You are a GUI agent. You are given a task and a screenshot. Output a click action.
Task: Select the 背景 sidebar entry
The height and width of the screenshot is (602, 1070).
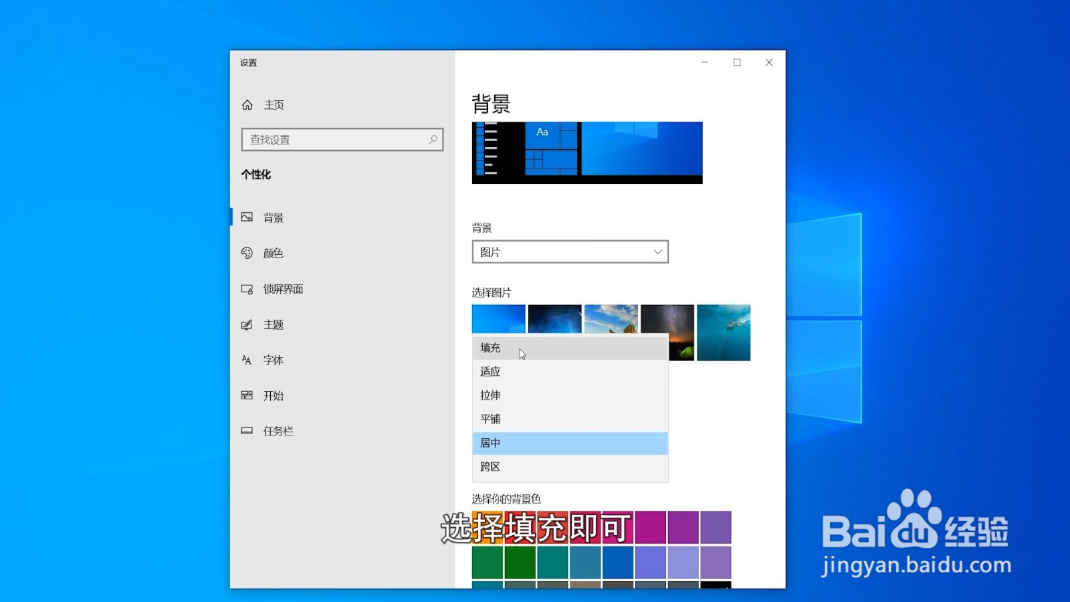(x=273, y=217)
